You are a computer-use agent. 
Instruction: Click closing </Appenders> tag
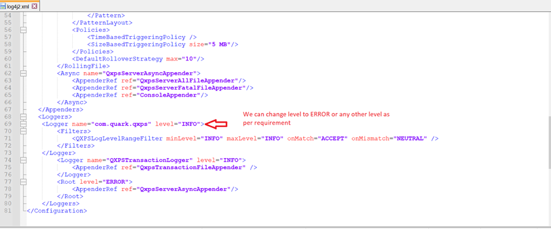(x=61, y=109)
